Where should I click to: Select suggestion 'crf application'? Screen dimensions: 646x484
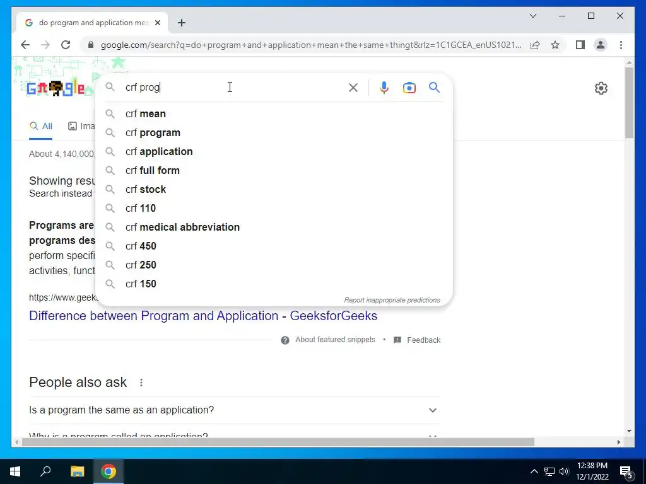274,152
